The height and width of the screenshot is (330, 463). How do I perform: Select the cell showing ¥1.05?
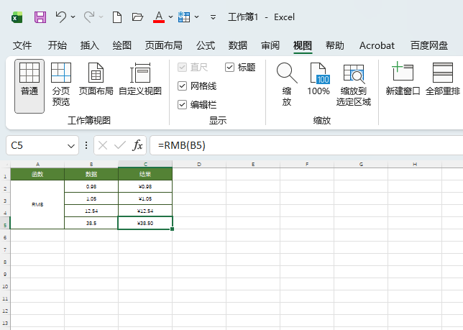[x=145, y=198]
